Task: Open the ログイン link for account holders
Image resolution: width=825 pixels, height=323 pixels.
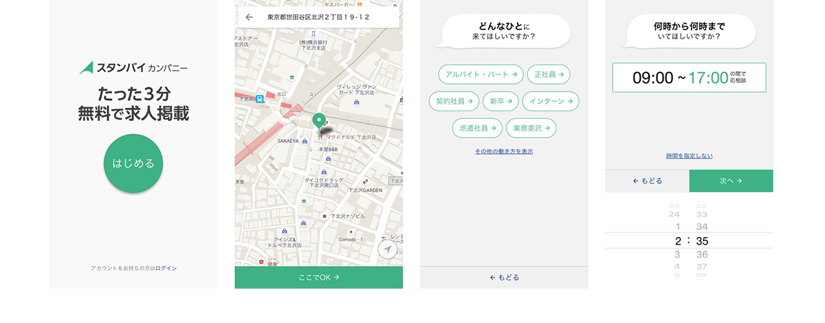Action: [x=166, y=268]
